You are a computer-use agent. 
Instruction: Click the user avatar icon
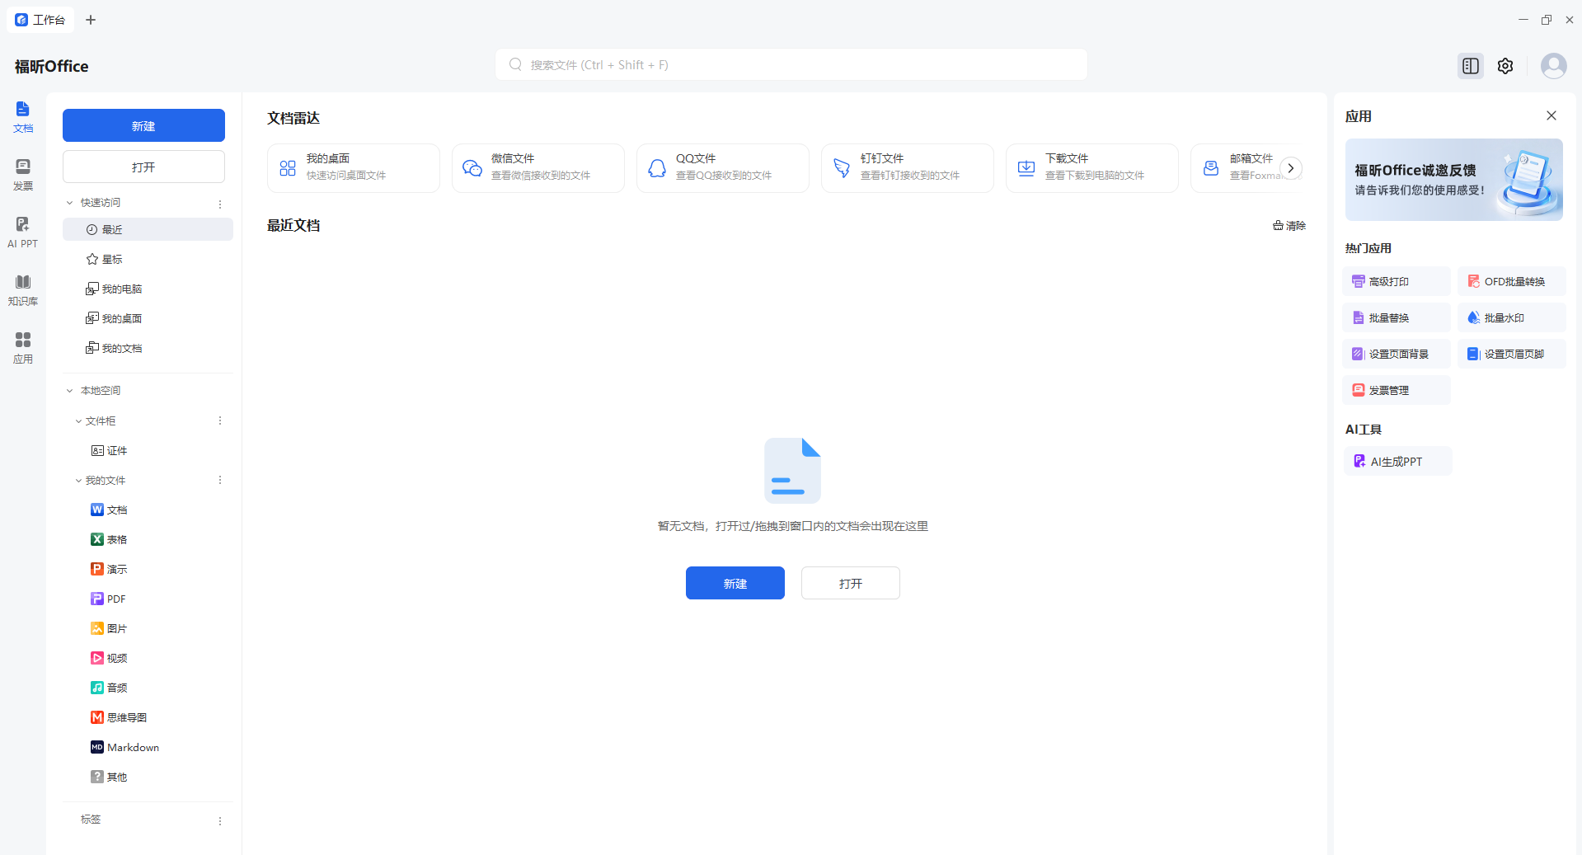(1553, 66)
